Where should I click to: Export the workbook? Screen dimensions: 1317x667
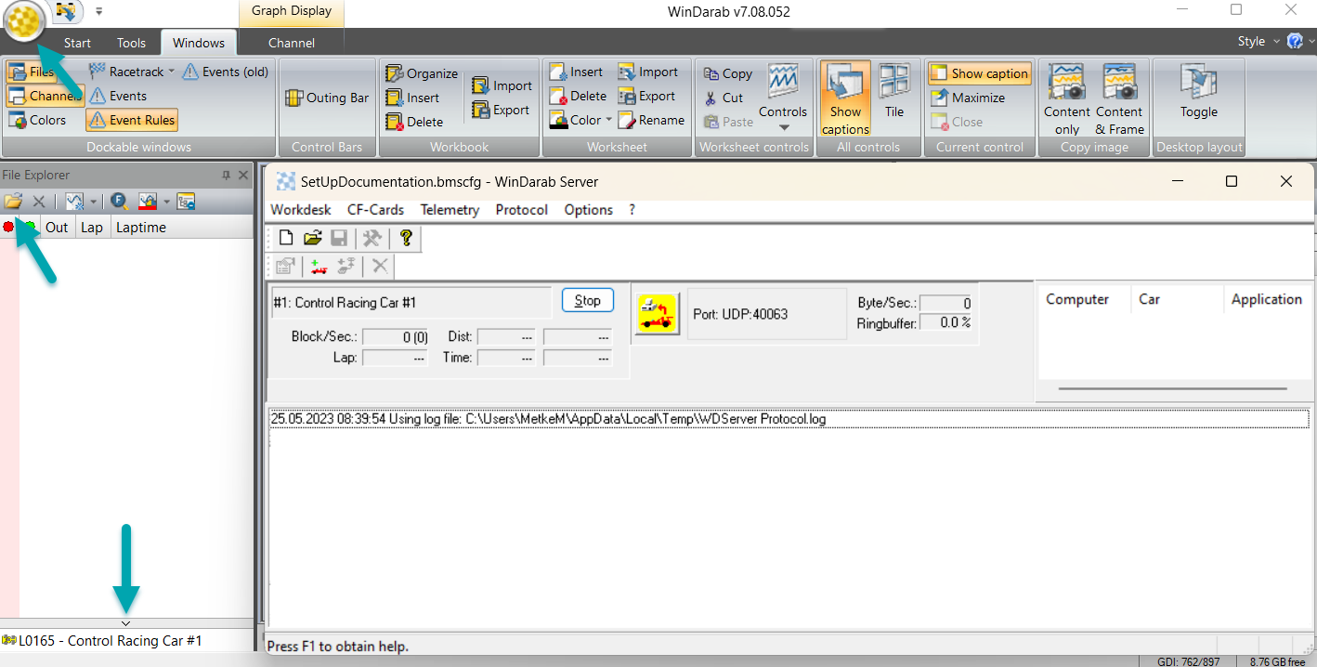[x=501, y=110]
